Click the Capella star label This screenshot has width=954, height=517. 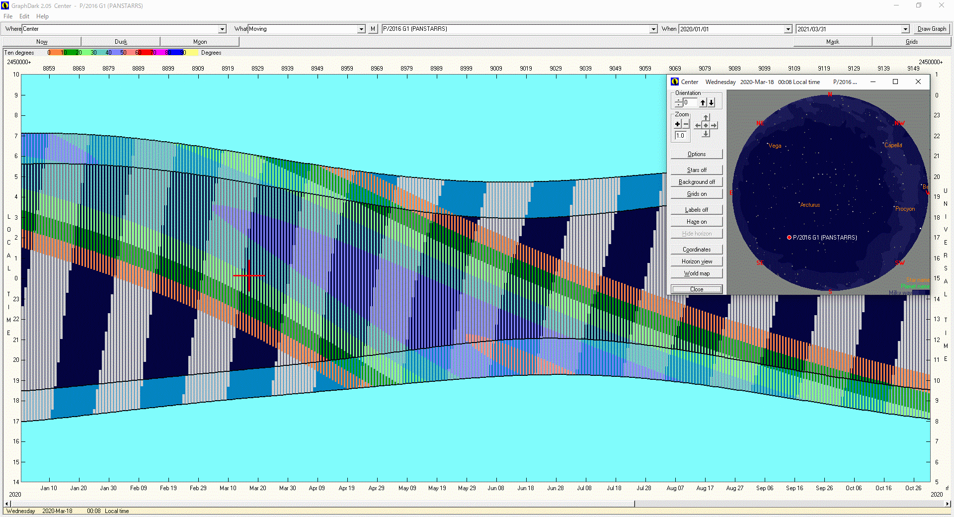pyautogui.click(x=893, y=145)
